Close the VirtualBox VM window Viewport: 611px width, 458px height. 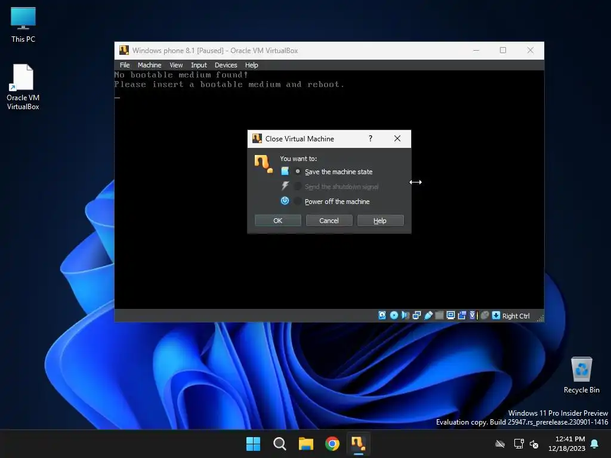[x=530, y=50]
